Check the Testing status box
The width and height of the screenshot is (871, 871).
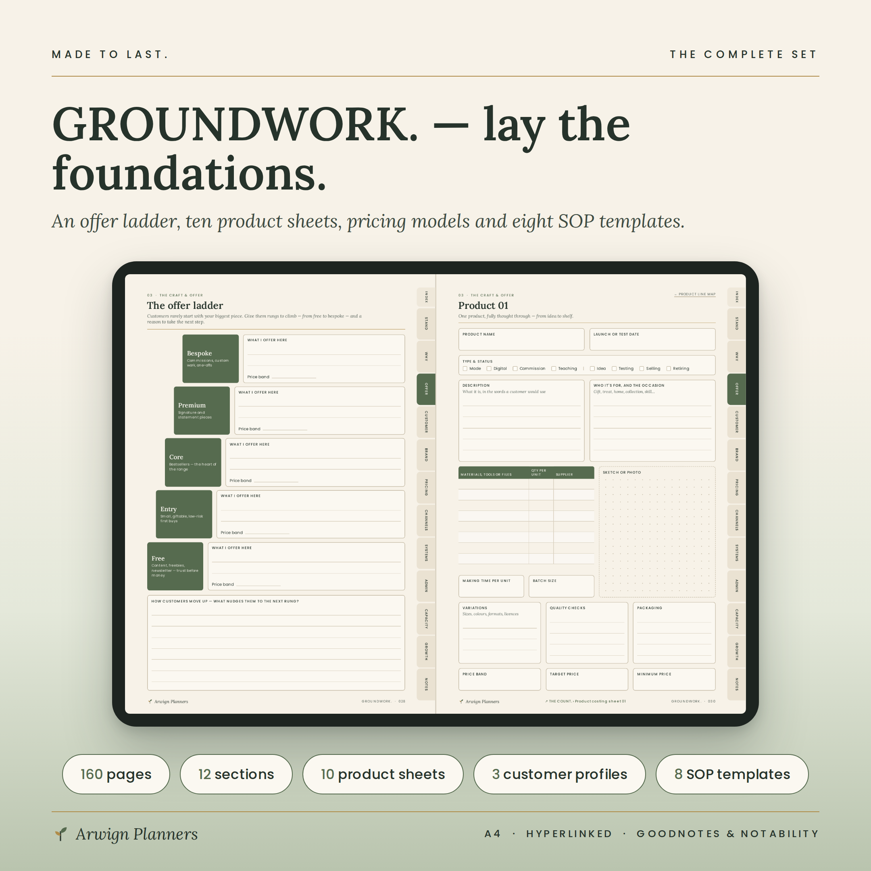click(614, 369)
